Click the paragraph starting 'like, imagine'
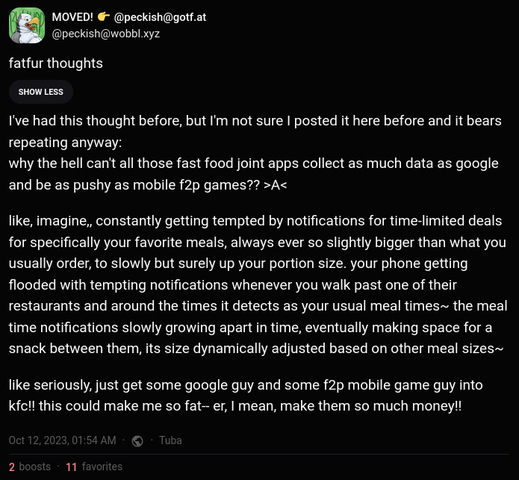The image size is (519, 480). point(257,284)
